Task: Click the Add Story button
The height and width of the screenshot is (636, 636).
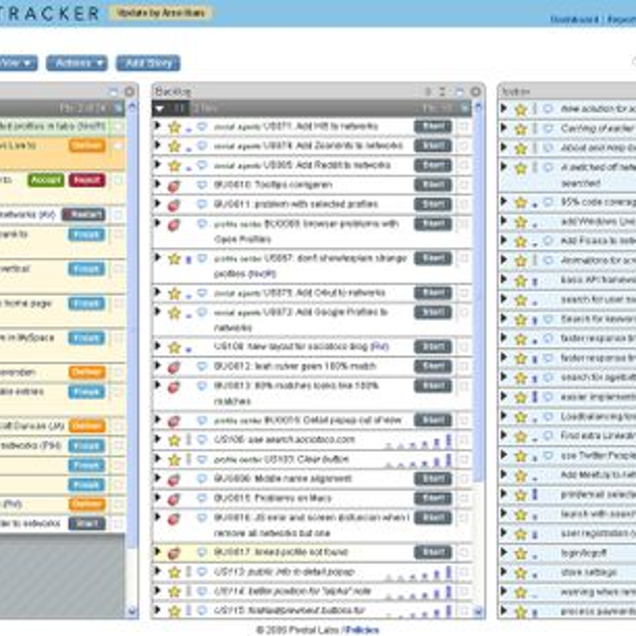Action: coord(148,63)
